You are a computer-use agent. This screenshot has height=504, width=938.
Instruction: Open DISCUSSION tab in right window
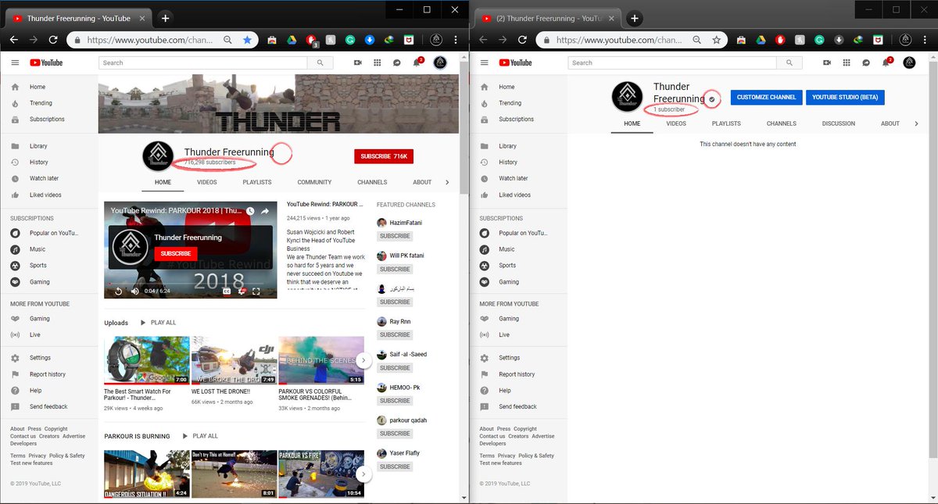pos(838,123)
